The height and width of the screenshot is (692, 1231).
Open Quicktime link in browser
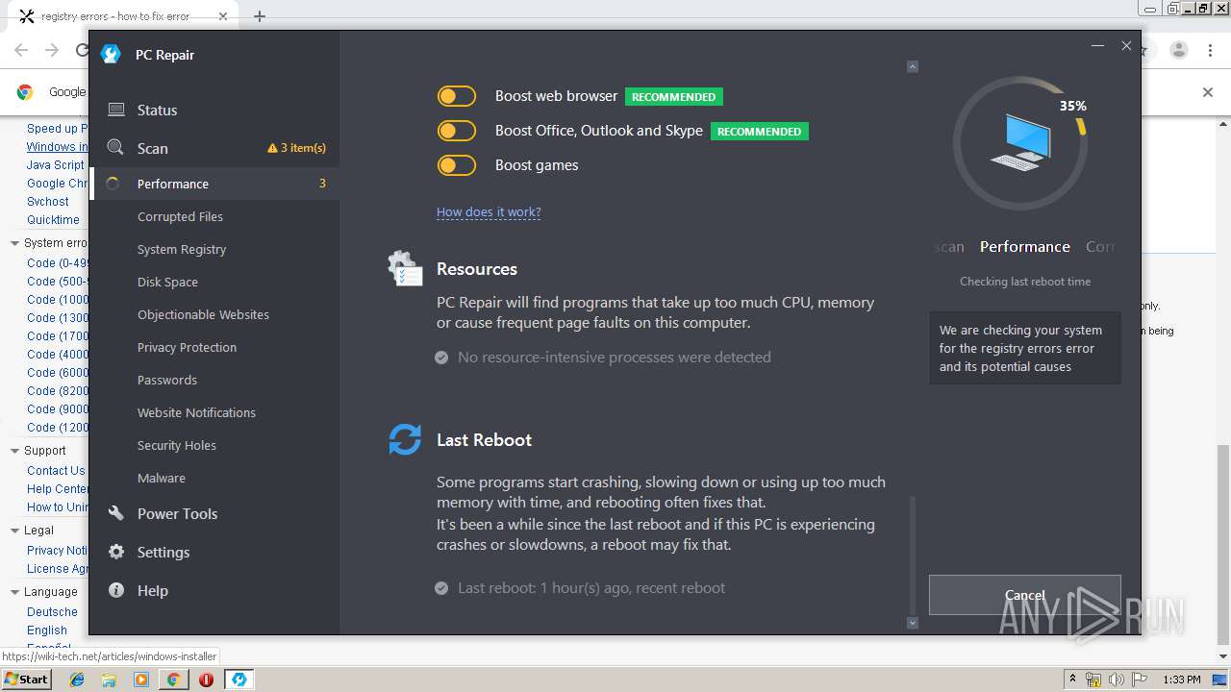click(x=53, y=220)
